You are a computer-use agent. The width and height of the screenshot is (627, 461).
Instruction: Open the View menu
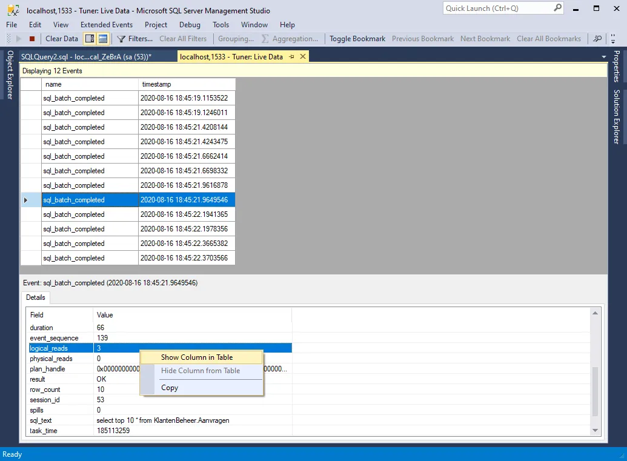click(61, 25)
